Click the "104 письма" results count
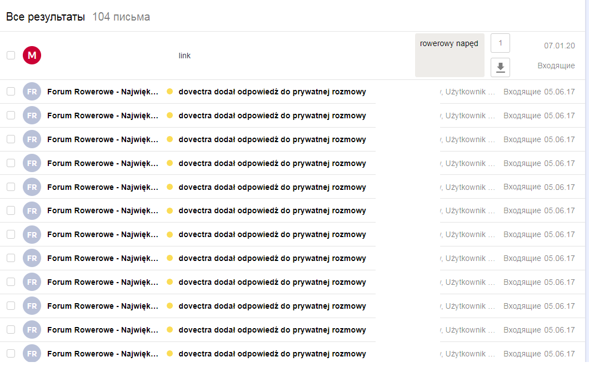The image size is (589, 372). pos(121,17)
